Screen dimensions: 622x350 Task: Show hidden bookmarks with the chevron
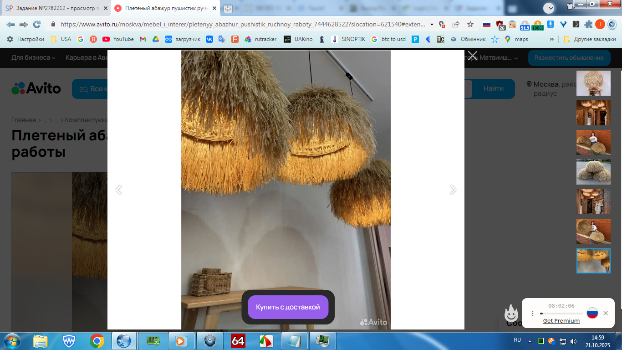552,39
